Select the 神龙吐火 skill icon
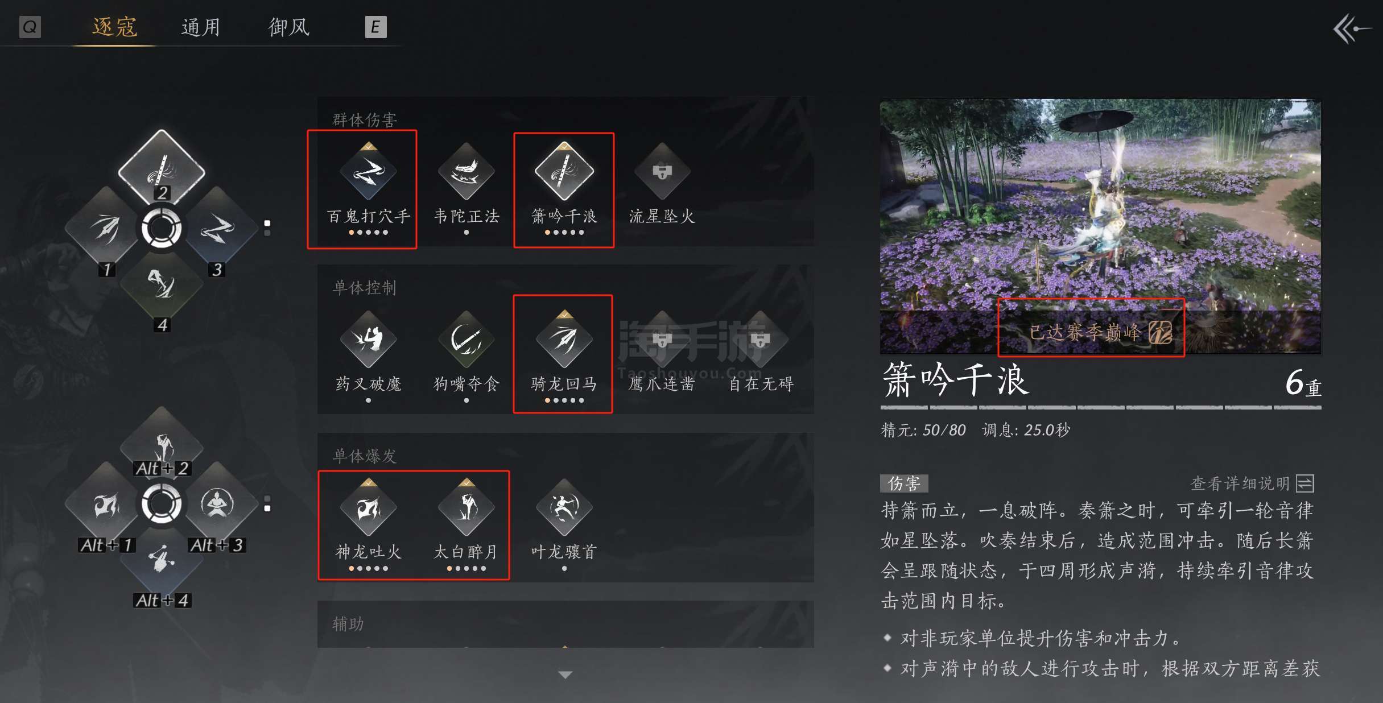Viewport: 1383px width, 703px height. [x=368, y=507]
